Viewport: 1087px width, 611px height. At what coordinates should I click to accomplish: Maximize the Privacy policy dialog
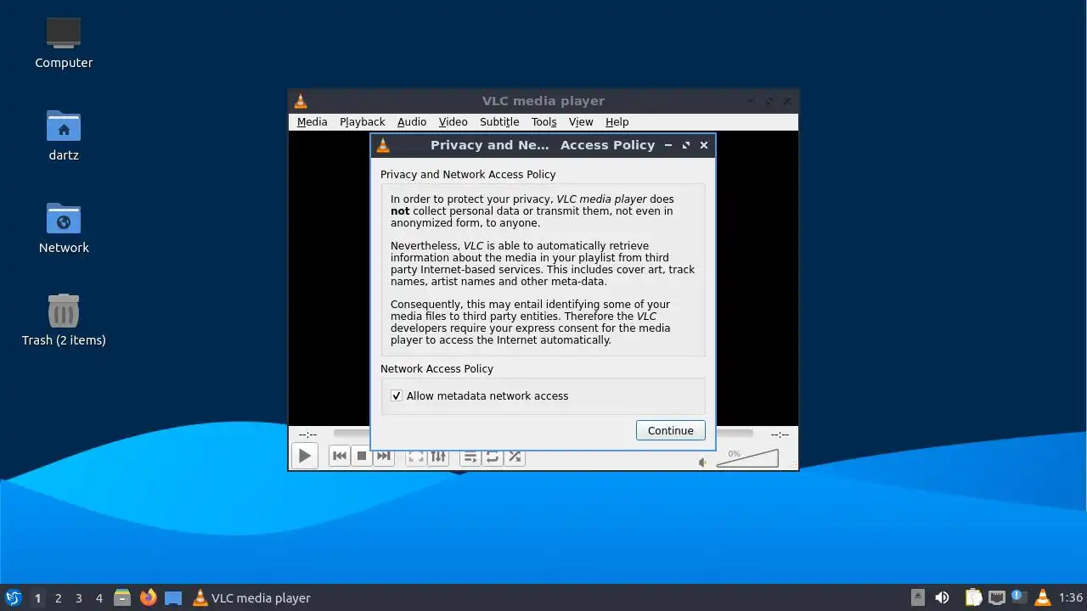(686, 145)
